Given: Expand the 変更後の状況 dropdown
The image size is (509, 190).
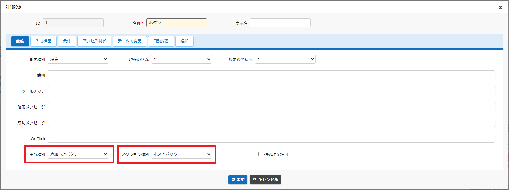Looking at the screenshot, I should tap(285, 59).
